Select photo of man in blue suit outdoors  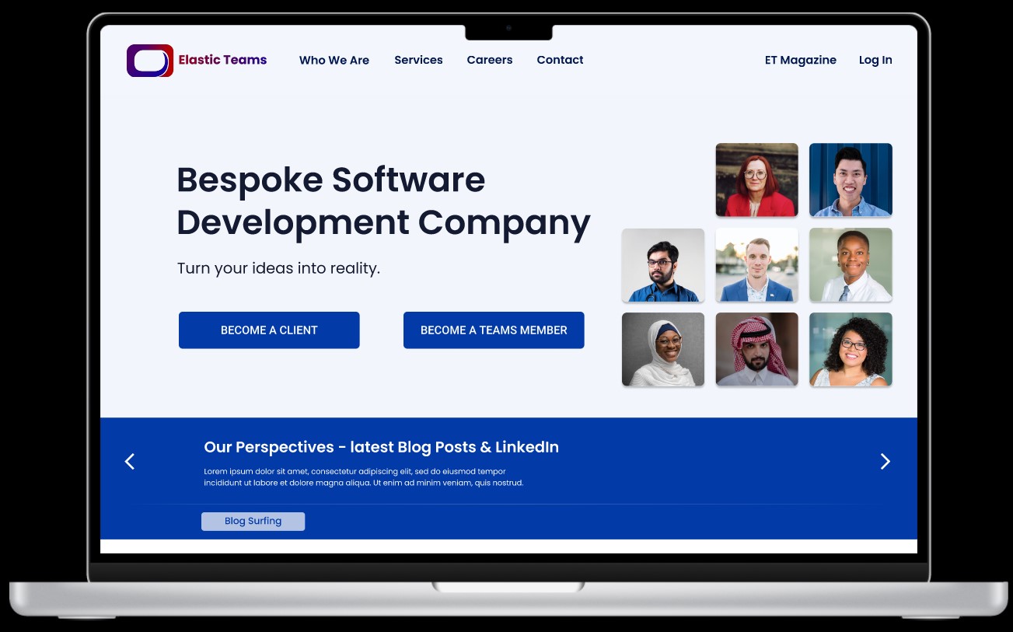click(756, 265)
